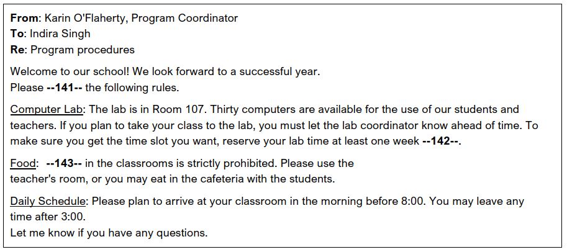Click the bold To label

18,34
